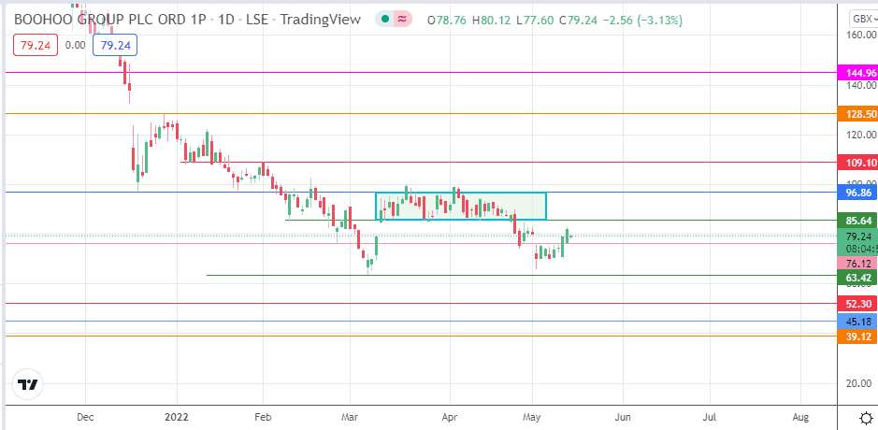Viewport: 878px width, 430px height.
Task: Click the TradingView logo
Action: (x=27, y=385)
